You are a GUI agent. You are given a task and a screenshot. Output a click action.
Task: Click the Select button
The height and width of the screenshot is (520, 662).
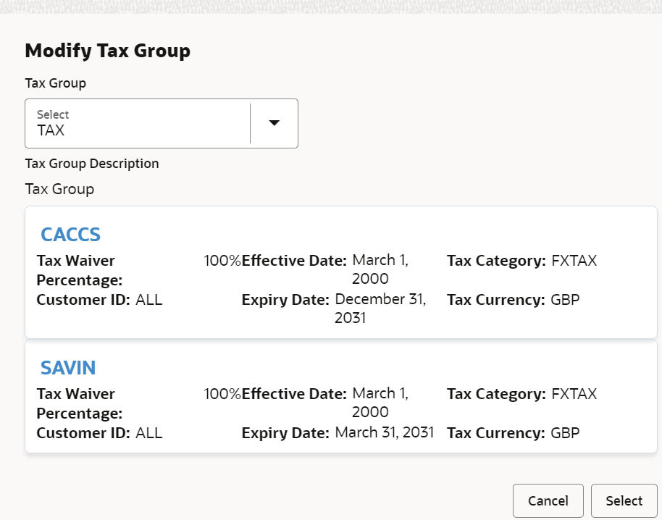coord(624,500)
